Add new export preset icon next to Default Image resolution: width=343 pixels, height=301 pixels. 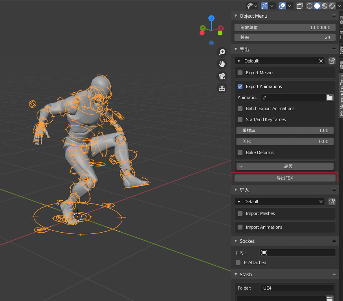click(x=332, y=61)
